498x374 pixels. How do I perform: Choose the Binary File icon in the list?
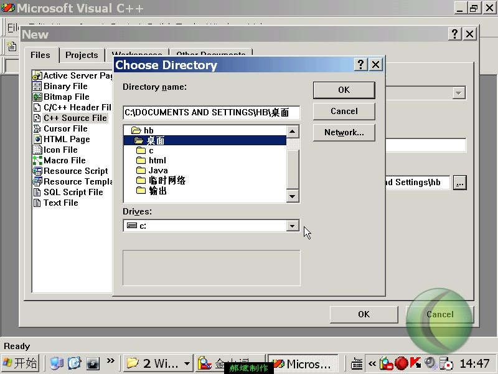37,86
